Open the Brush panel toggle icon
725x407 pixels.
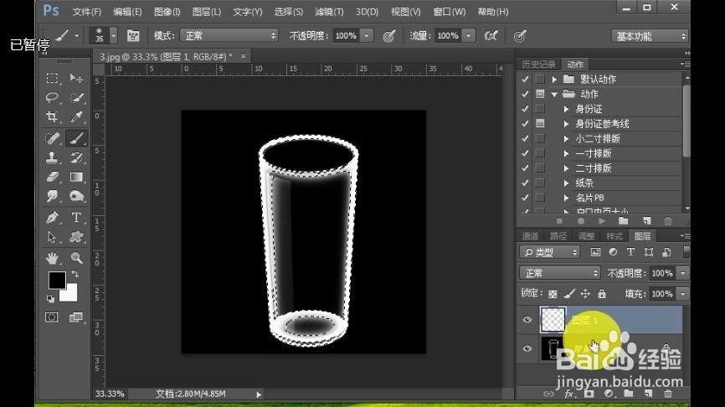133,36
